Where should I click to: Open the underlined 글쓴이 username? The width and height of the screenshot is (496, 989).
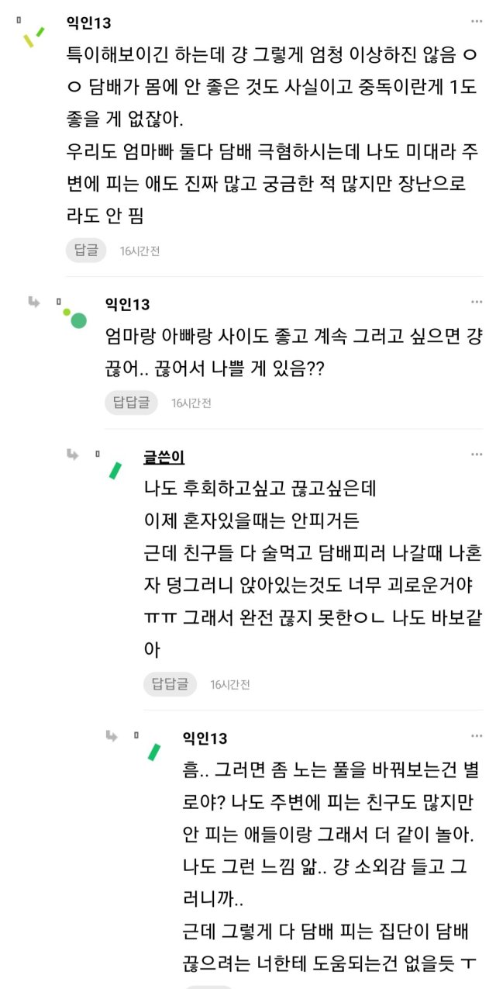pos(164,457)
